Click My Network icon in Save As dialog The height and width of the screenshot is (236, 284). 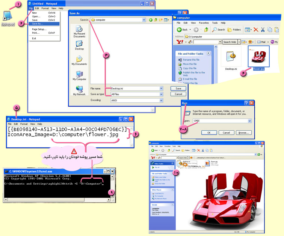click(79, 90)
